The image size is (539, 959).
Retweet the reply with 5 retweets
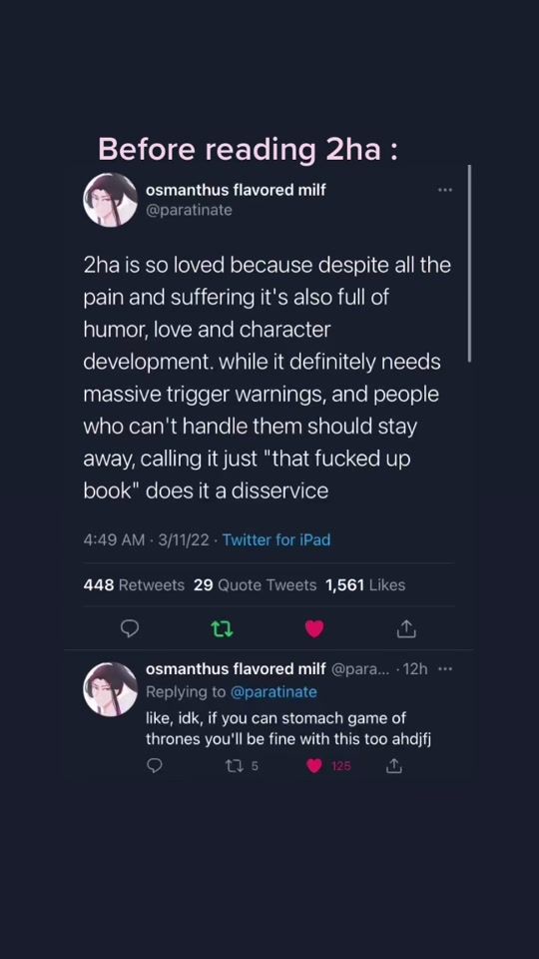[242, 766]
